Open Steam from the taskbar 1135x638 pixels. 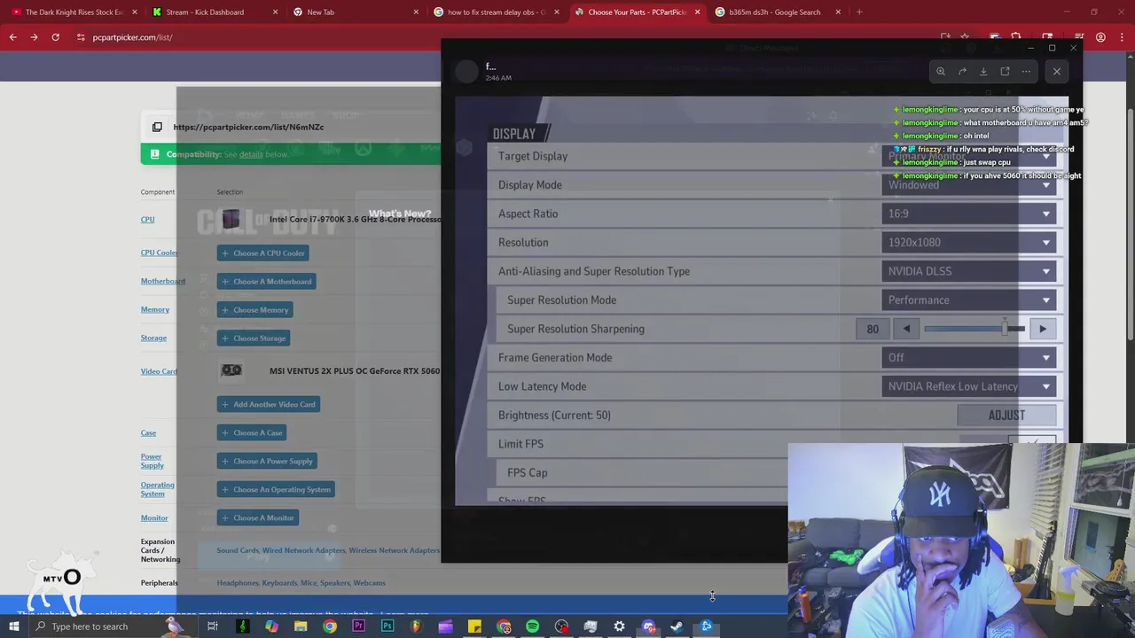pyautogui.click(x=677, y=626)
